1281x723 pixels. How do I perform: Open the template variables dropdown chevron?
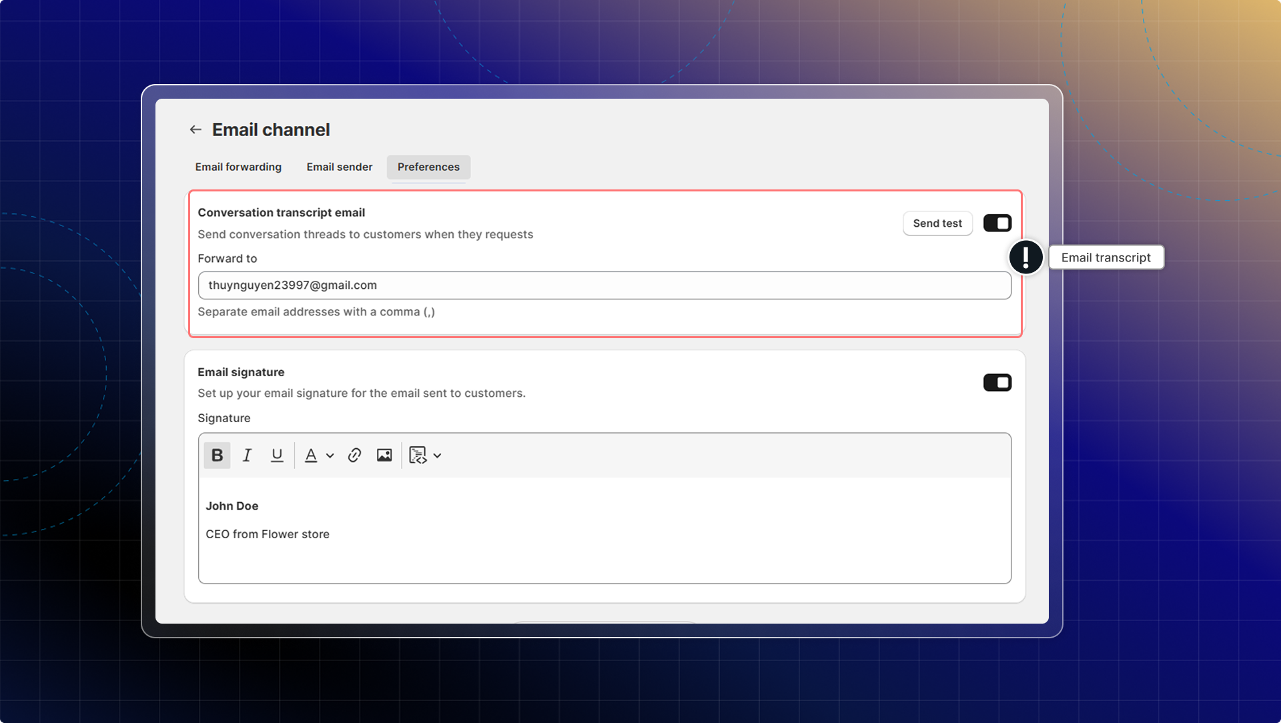pos(438,456)
